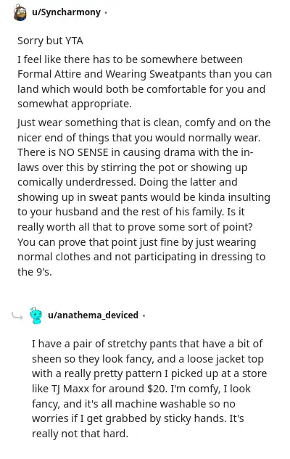Click the reply text starting "I have a pair"
This screenshot has height=459, width=290.
pos(149,389)
